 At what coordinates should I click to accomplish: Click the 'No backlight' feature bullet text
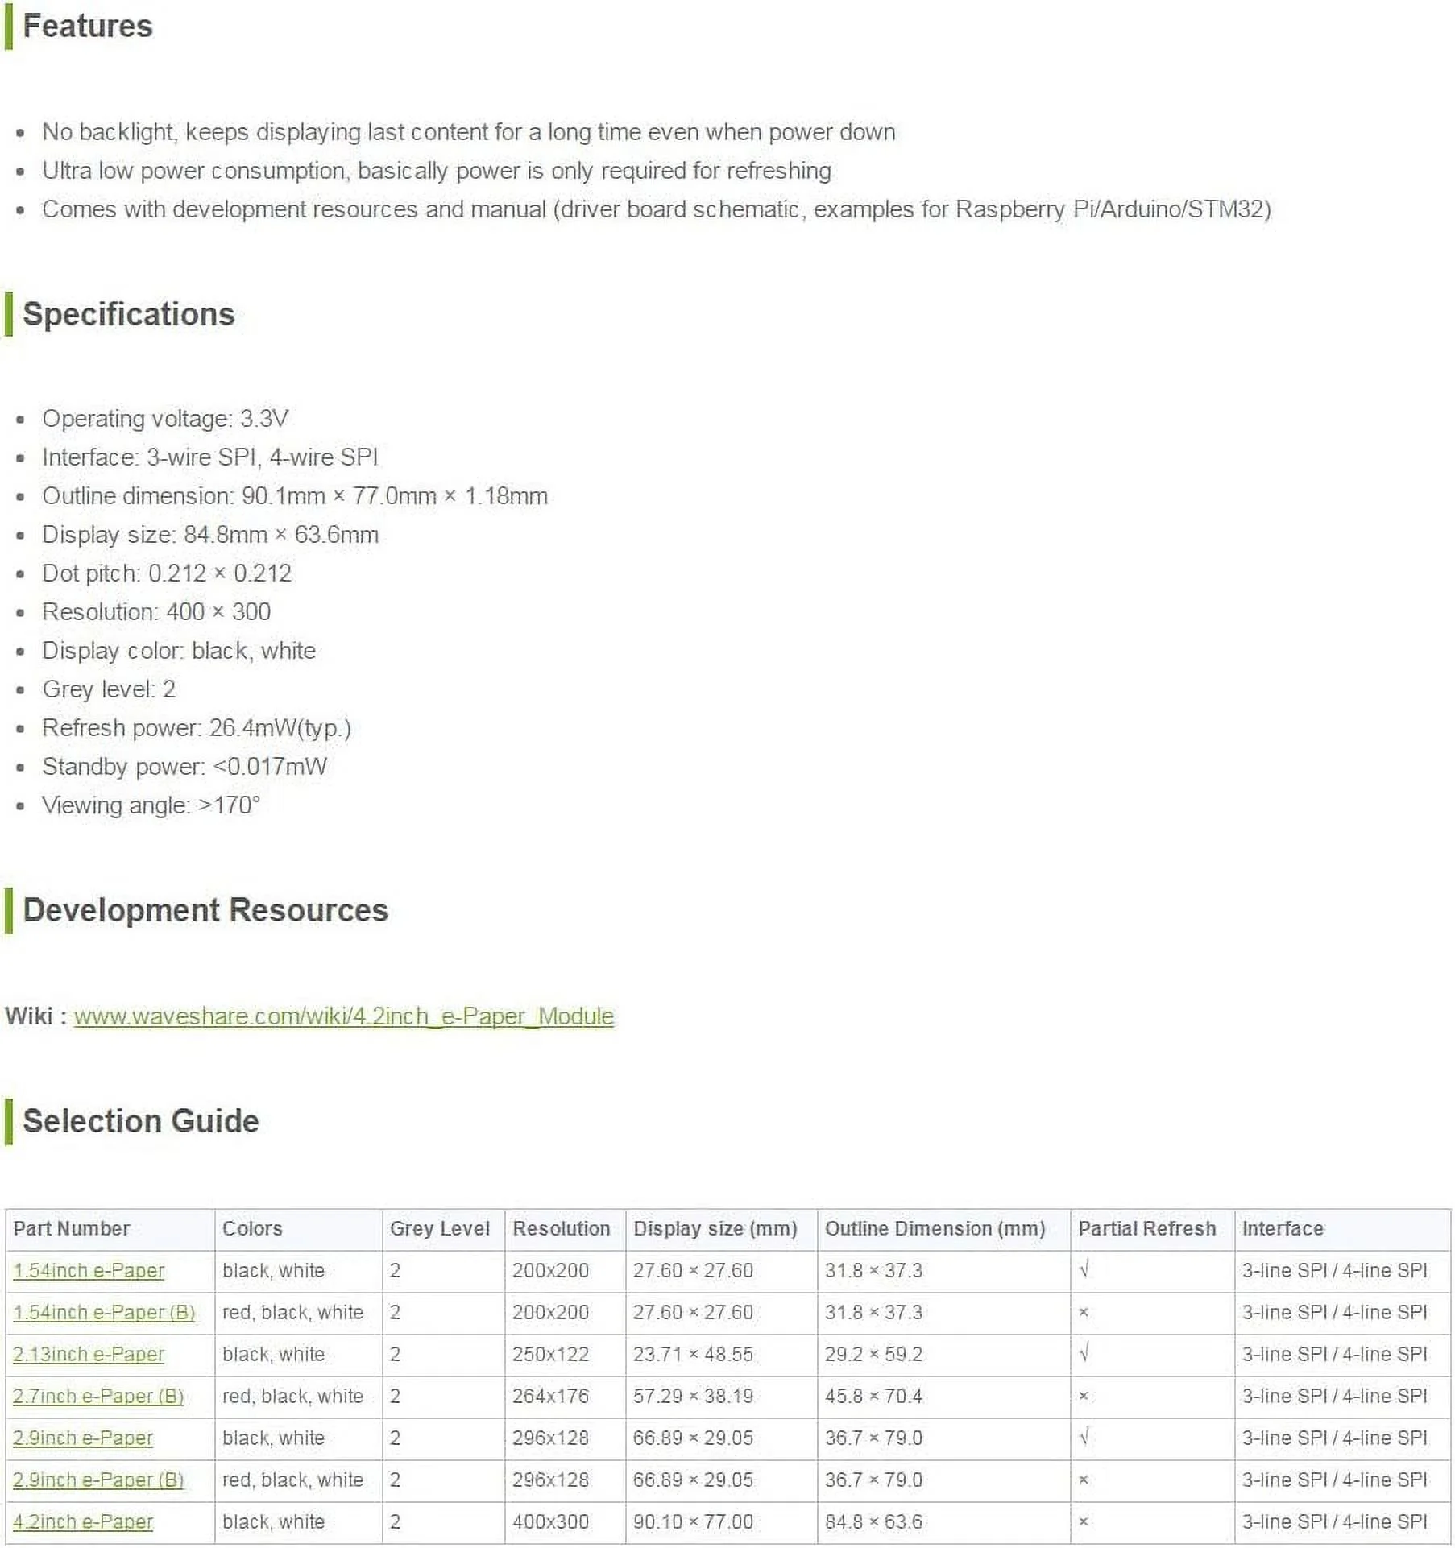[x=469, y=132]
